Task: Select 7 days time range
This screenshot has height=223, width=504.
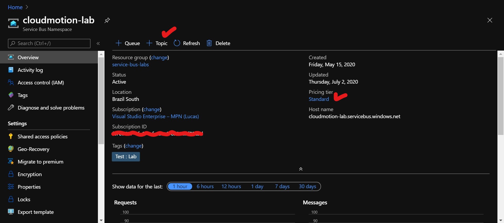Action: [x=282, y=186]
